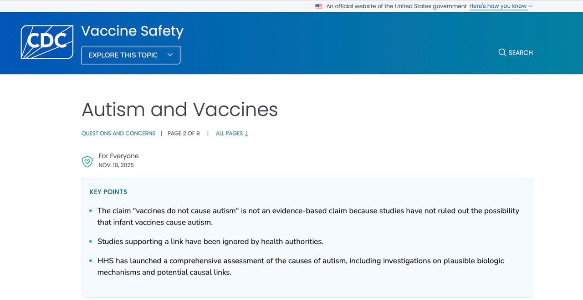Viewport: 583px width, 300px height.
Task: Go to Questions and Concerns
Action: [x=118, y=134]
